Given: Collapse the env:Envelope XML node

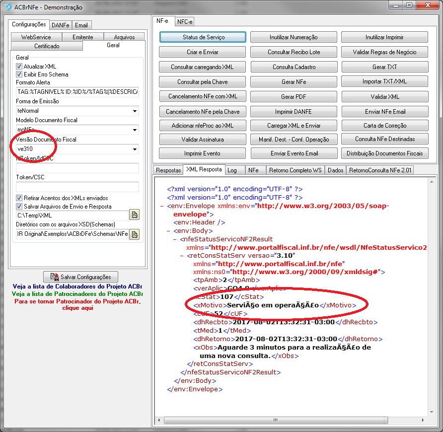Looking at the screenshot, I should (162, 206).
